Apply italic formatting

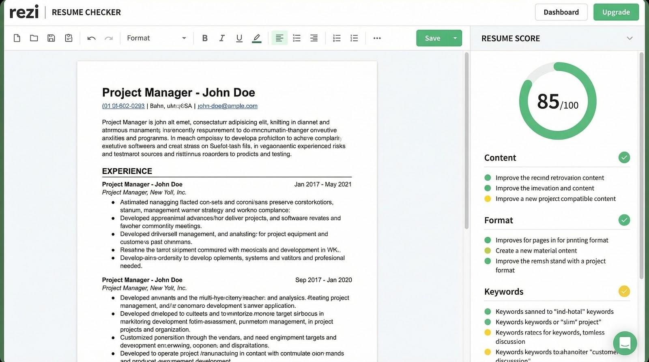(x=222, y=38)
